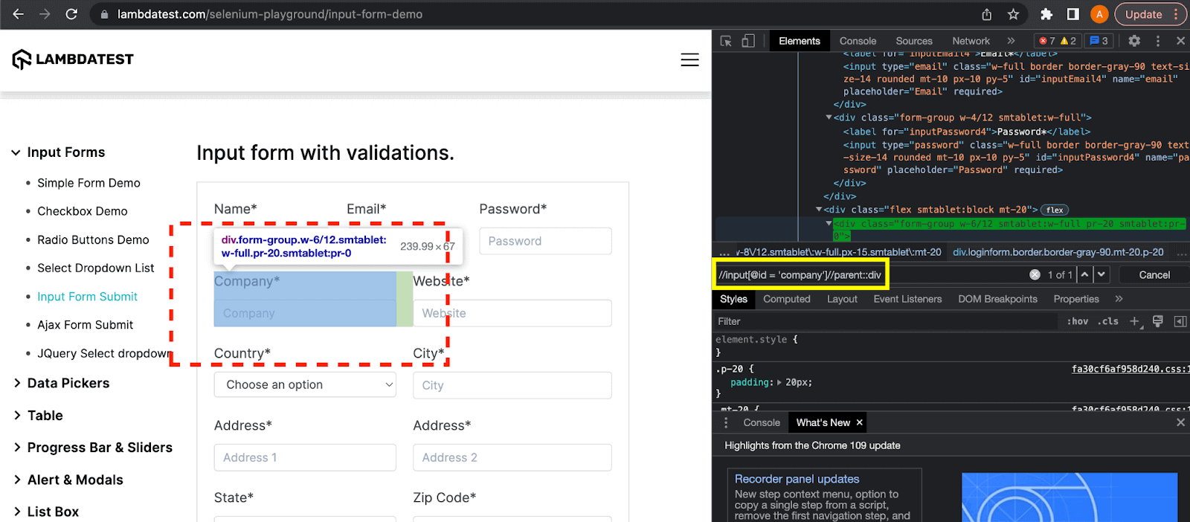Open DevTools settings gear
This screenshot has width=1190, height=522.
pyautogui.click(x=1134, y=41)
